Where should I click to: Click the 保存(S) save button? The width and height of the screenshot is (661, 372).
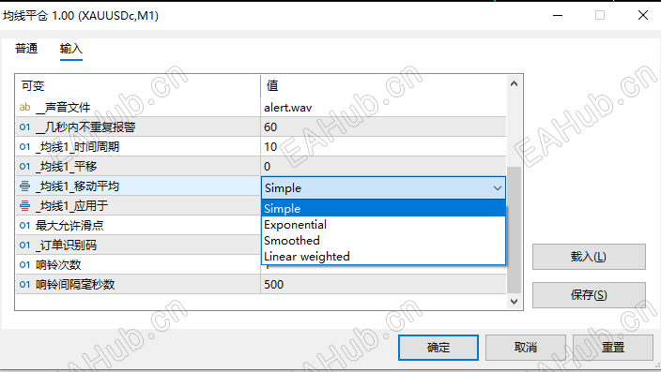589,295
